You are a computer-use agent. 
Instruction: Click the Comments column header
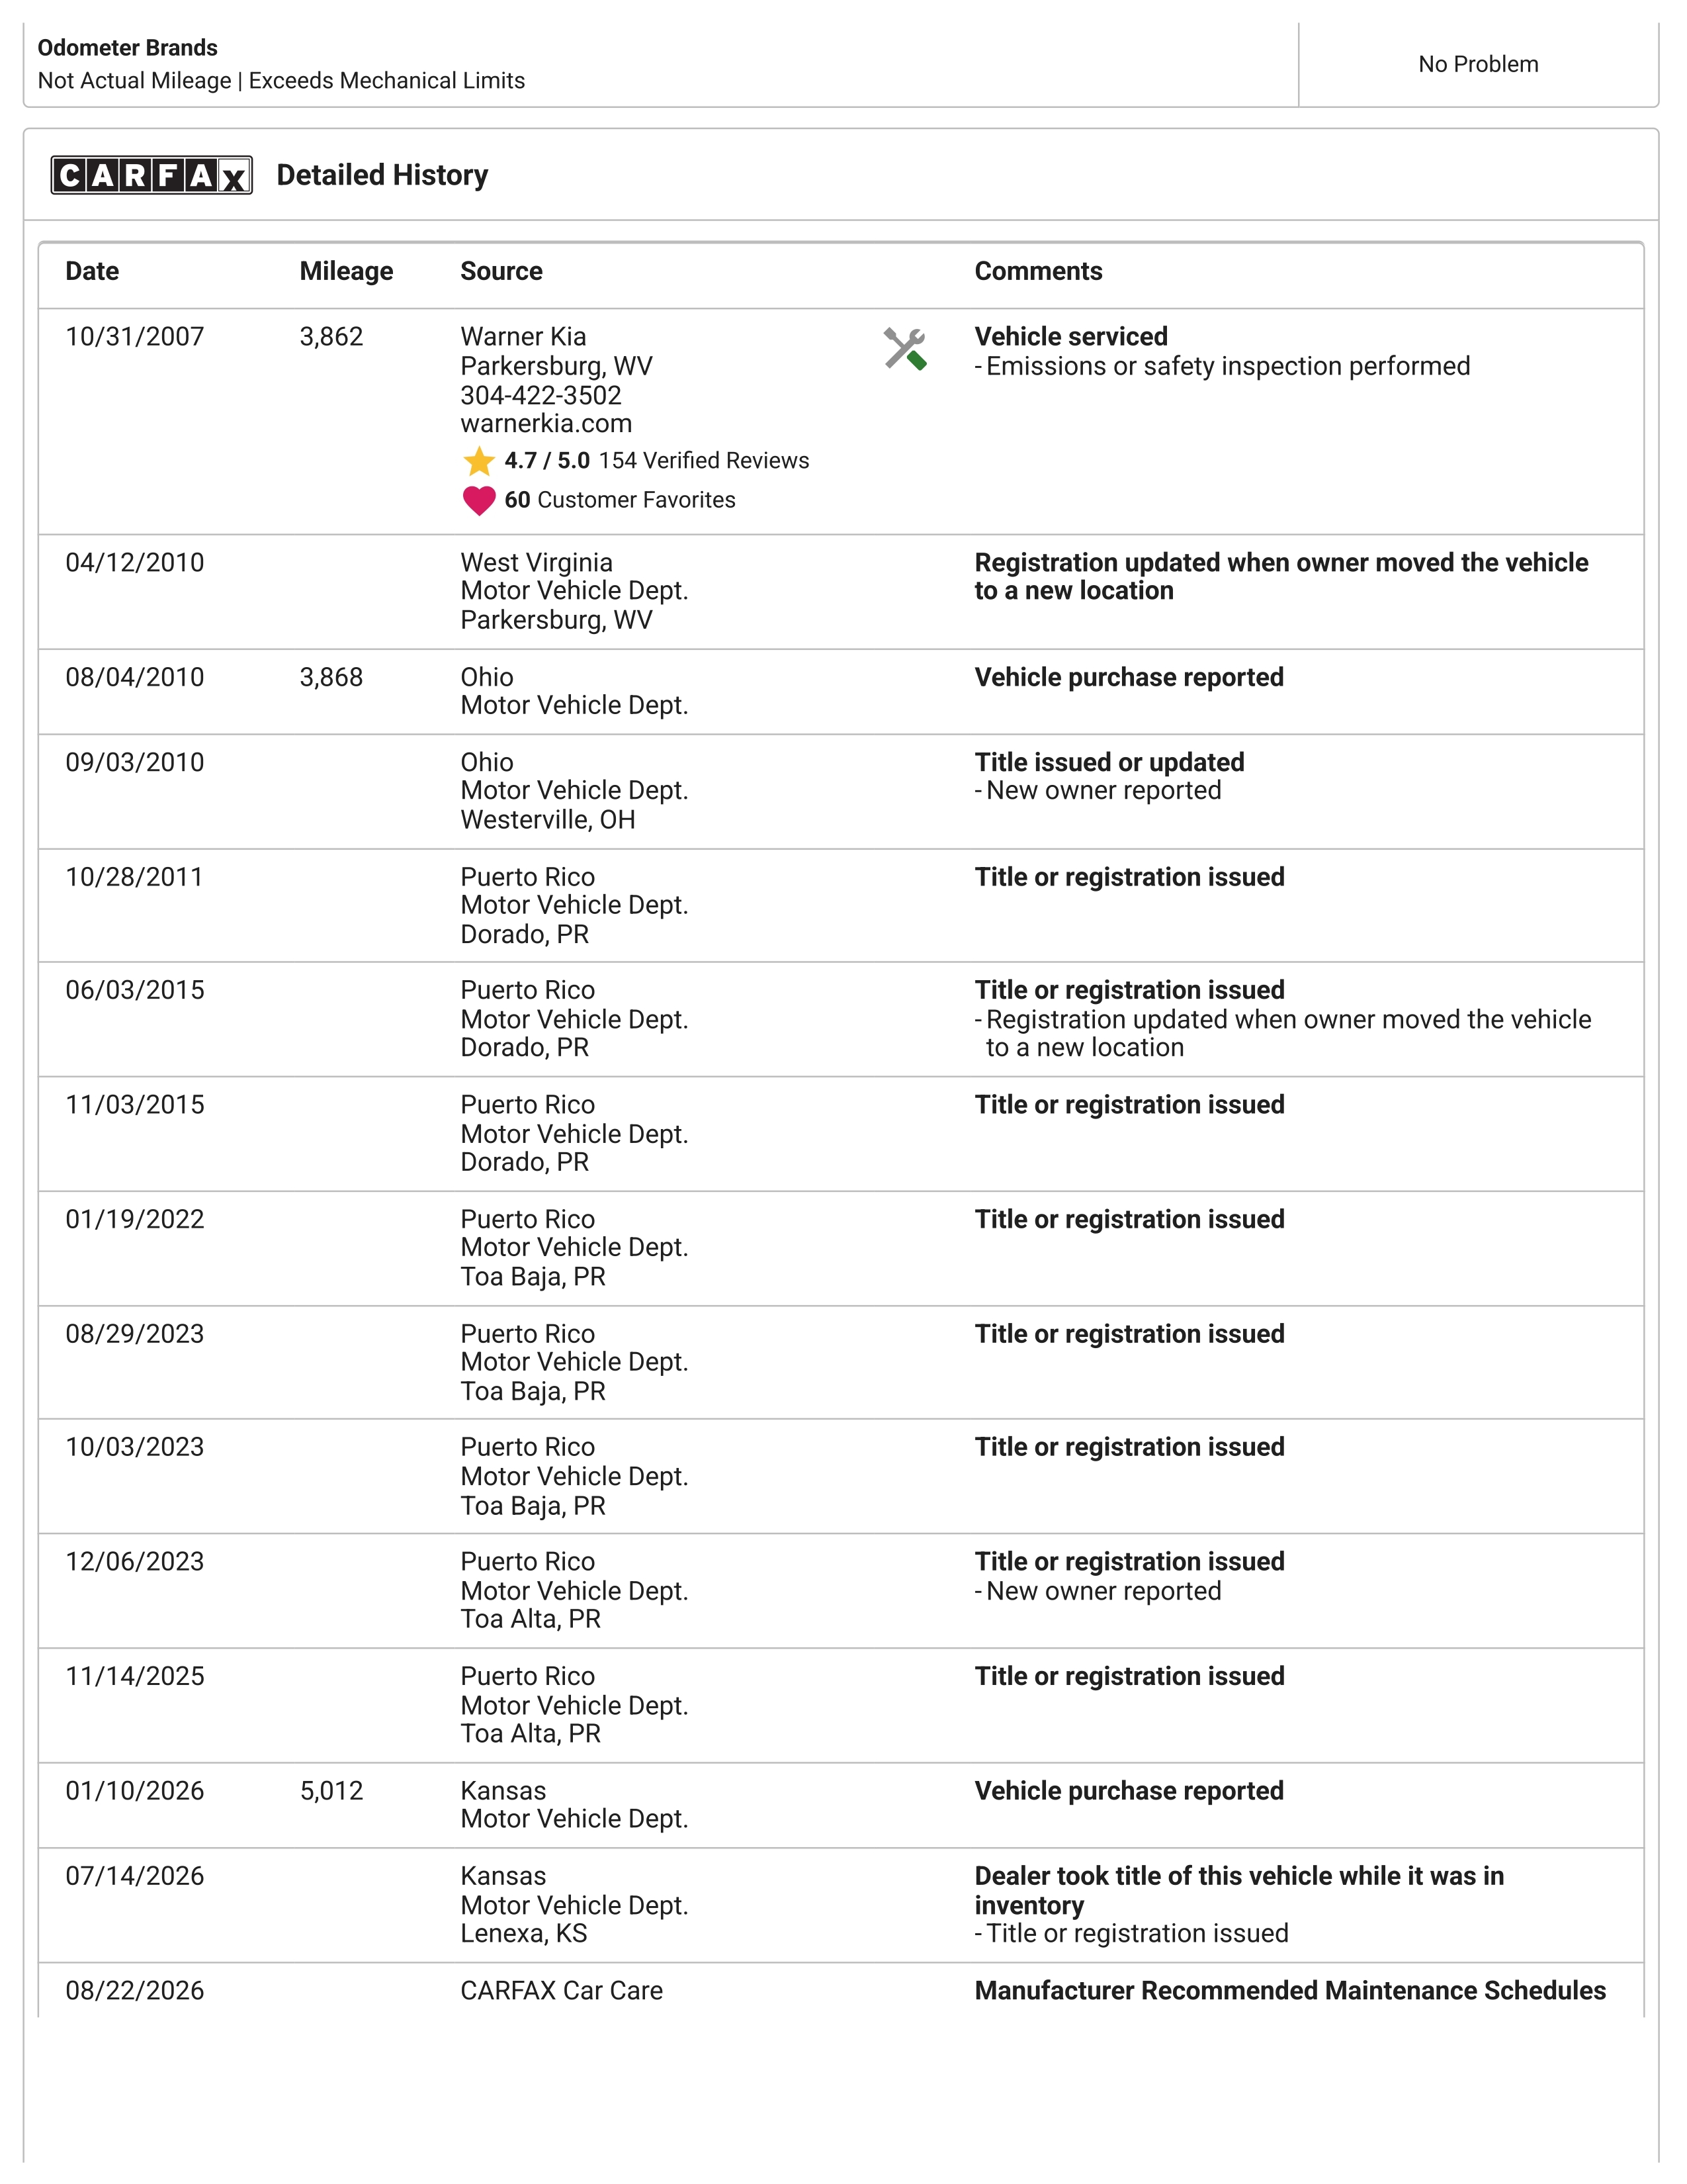tap(1039, 271)
